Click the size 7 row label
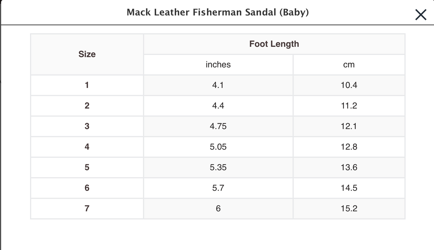 (x=87, y=208)
